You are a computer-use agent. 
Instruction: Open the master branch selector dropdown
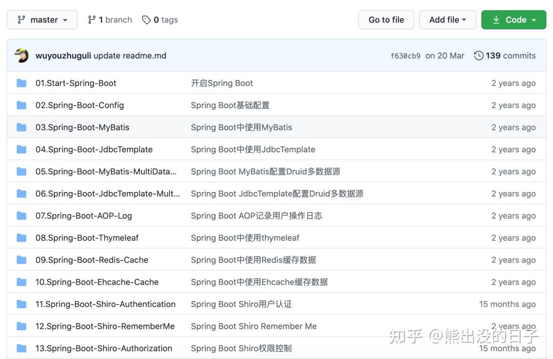pyautogui.click(x=42, y=19)
